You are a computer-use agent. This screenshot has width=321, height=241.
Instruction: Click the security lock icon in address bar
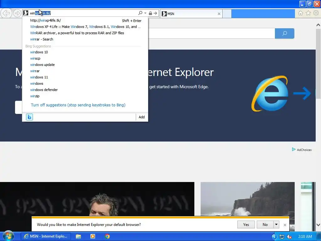click(150, 13)
